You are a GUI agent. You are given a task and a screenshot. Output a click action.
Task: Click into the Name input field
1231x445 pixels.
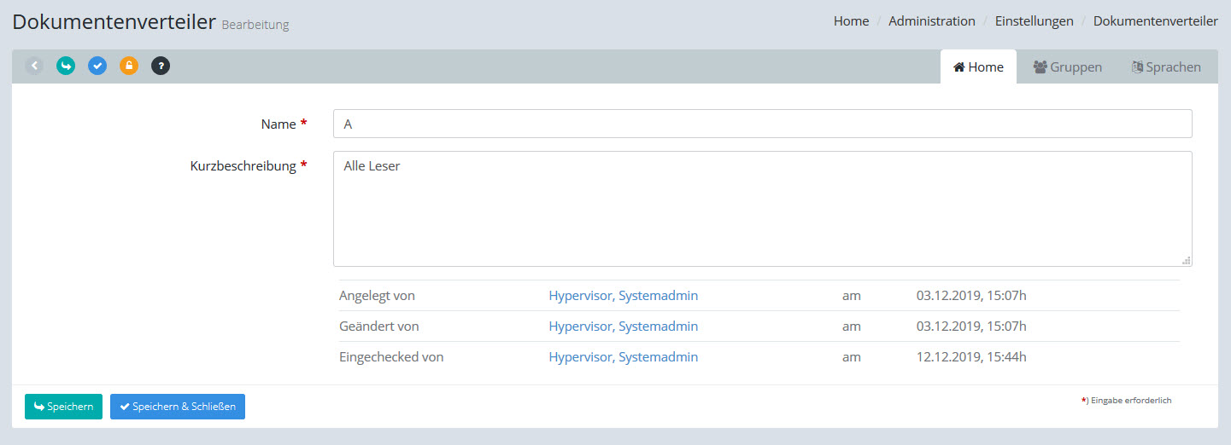762,124
